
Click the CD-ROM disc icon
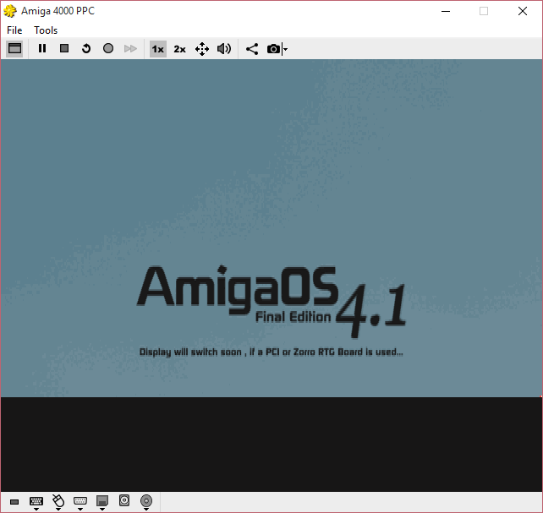[146, 500]
